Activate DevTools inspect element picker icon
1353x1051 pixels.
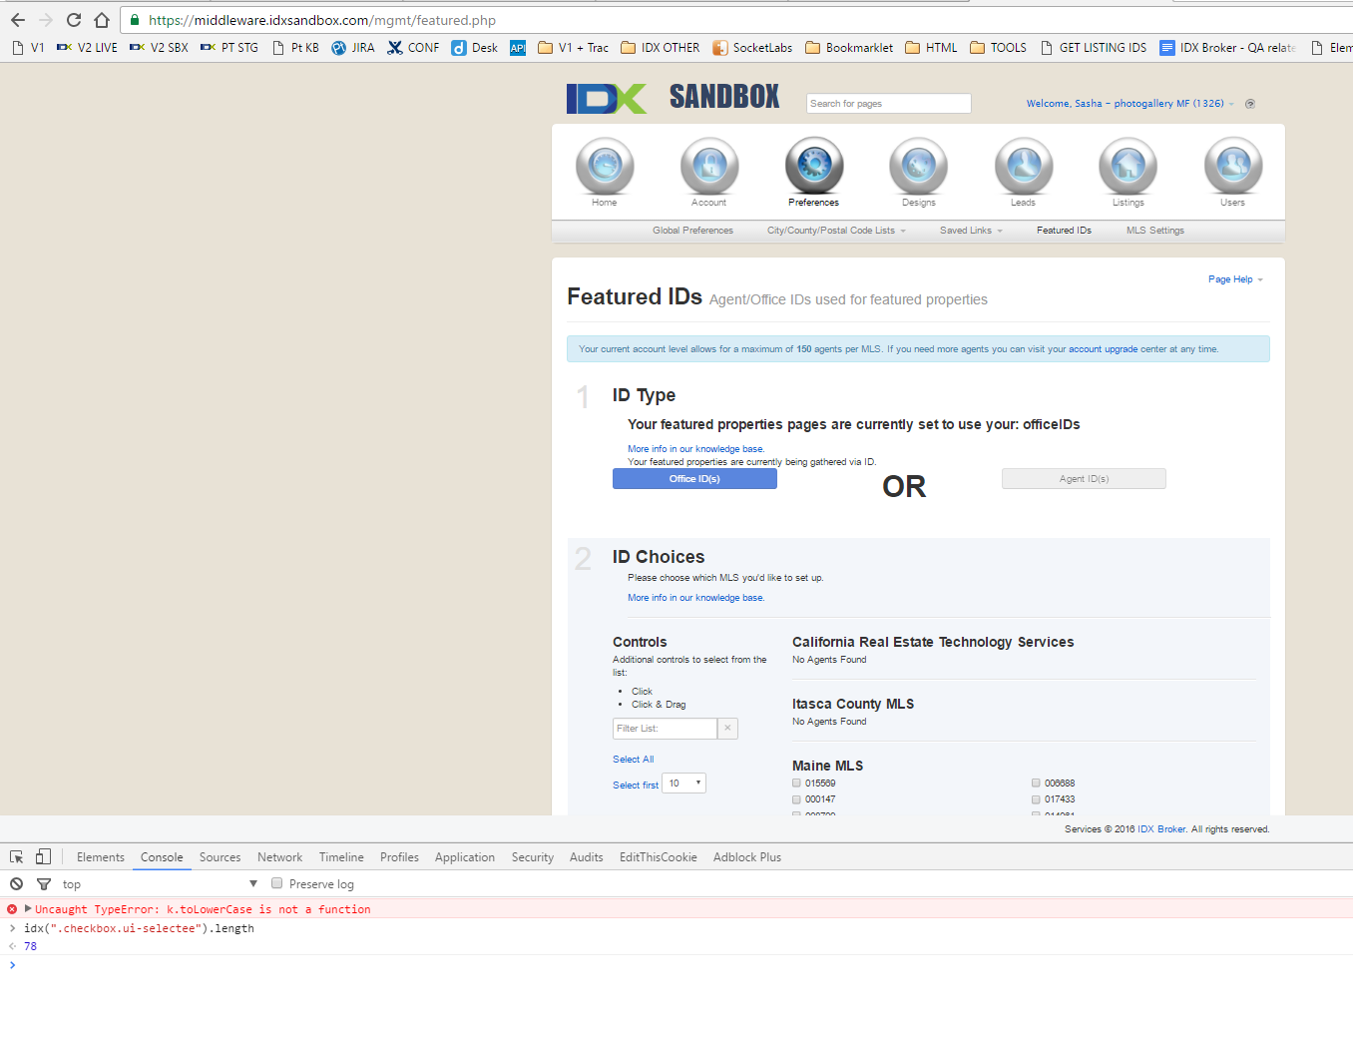click(x=17, y=857)
